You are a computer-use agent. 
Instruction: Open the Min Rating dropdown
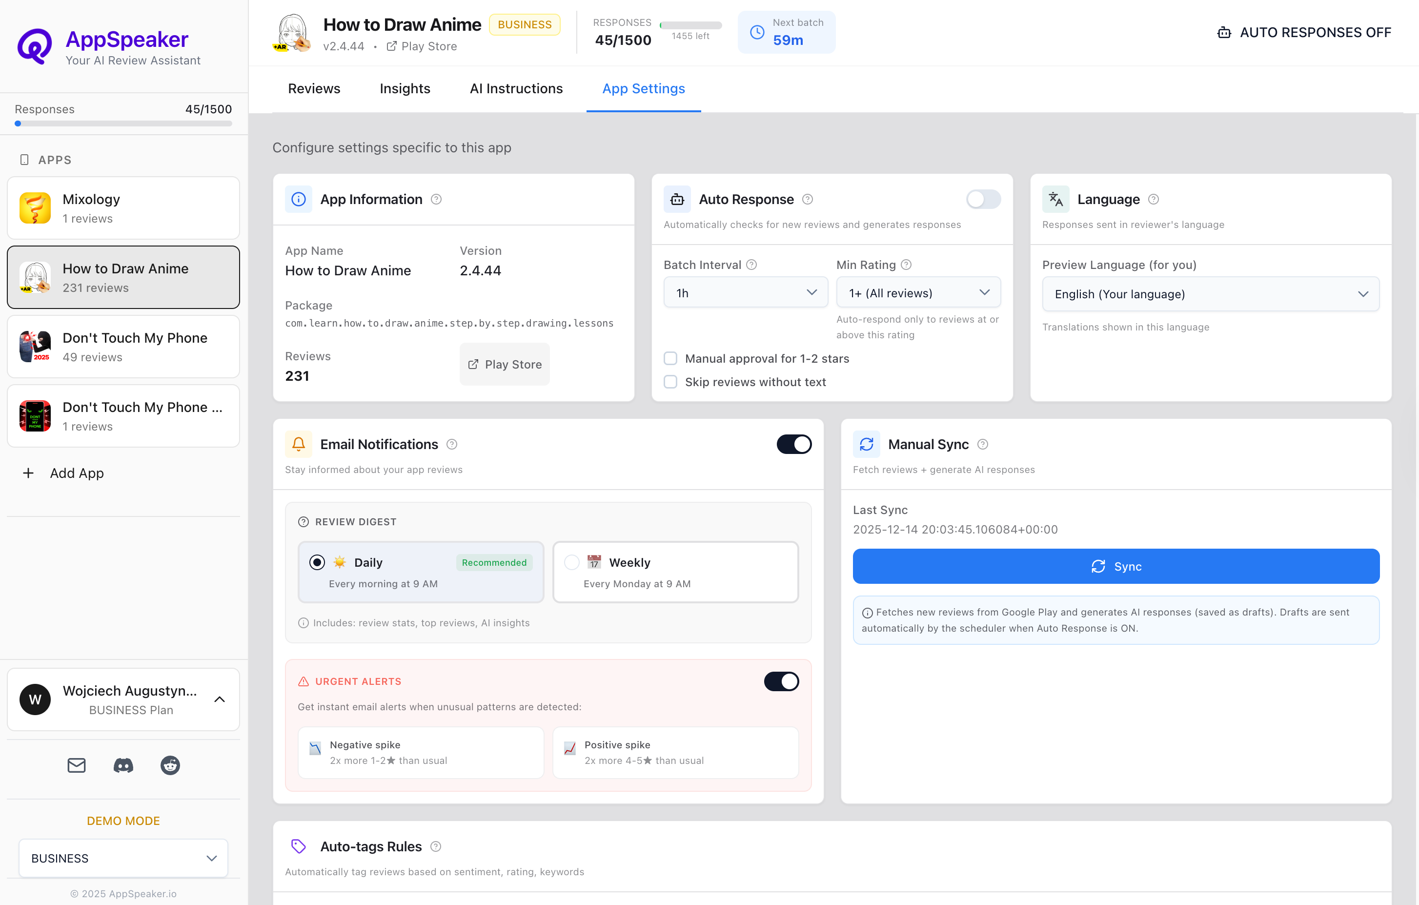917,292
